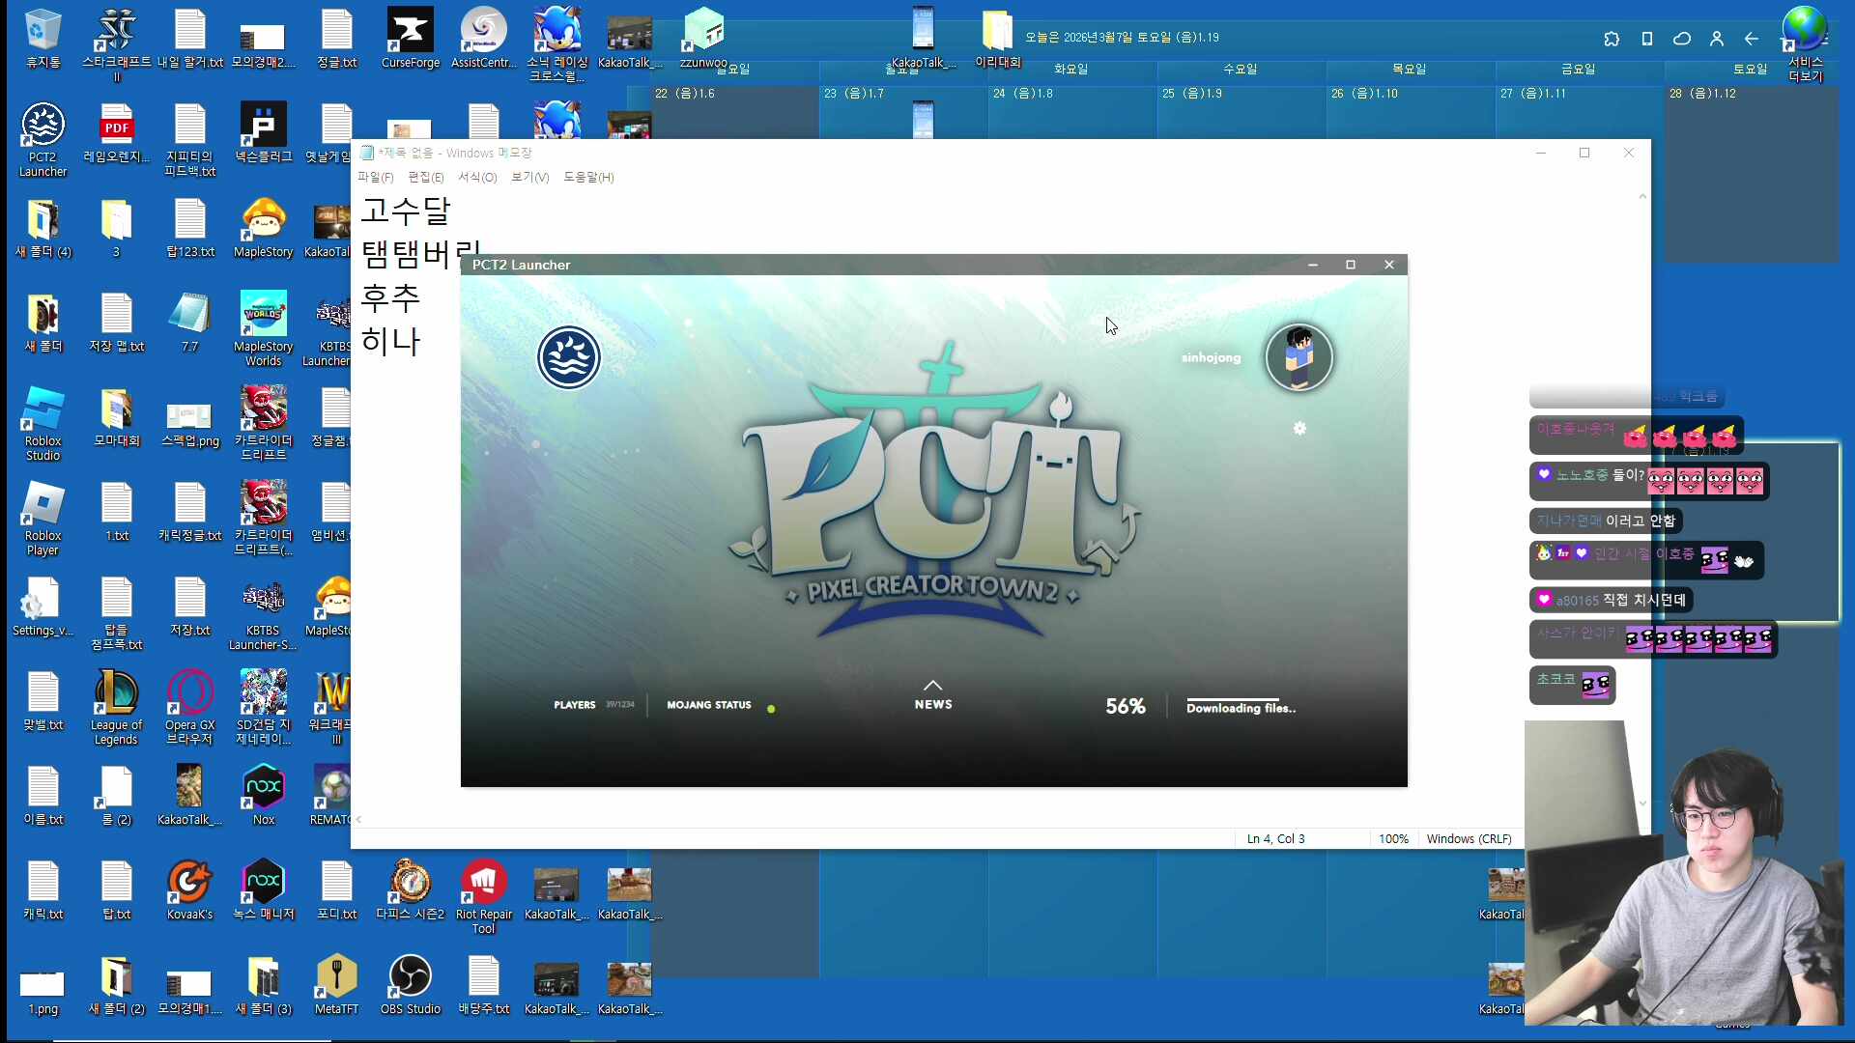Screen dimensions: 1855x1043
Task: Click the sinhojong player avatar
Action: point(1298,357)
